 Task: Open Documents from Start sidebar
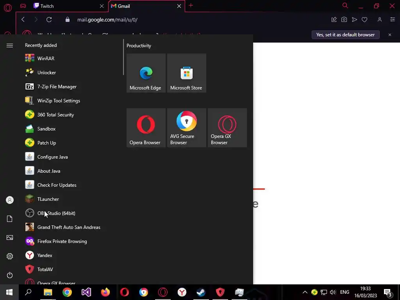coord(10,219)
